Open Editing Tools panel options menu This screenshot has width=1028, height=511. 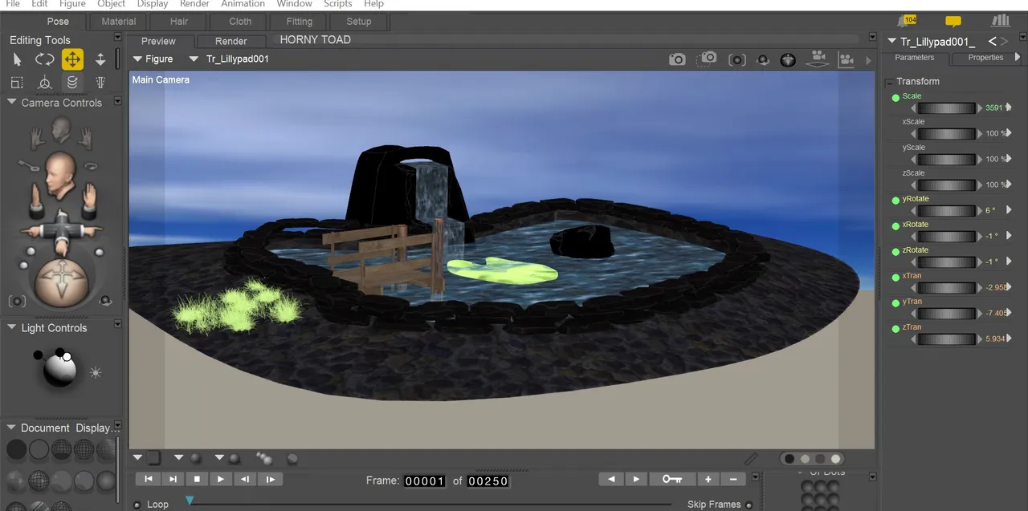pyautogui.click(x=118, y=37)
